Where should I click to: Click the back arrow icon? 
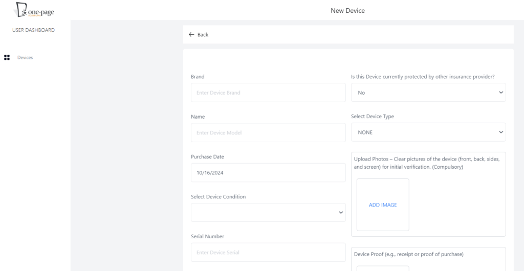191,35
